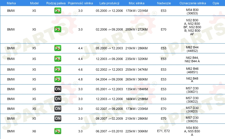Select the production dates 12.2003 -> 09.2006
This screenshot has width=225, height=139.
[109, 59]
